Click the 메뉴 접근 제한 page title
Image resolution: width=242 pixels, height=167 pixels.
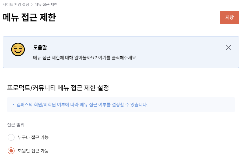(x=29, y=17)
